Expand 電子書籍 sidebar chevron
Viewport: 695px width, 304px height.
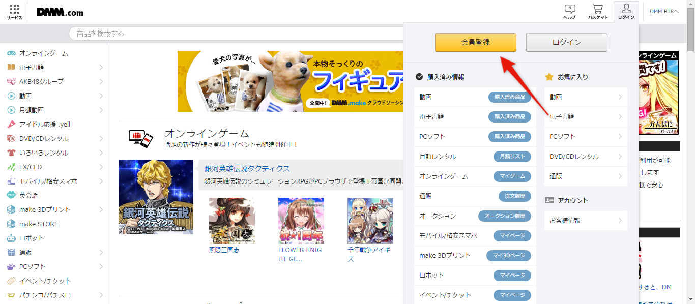[101, 67]
